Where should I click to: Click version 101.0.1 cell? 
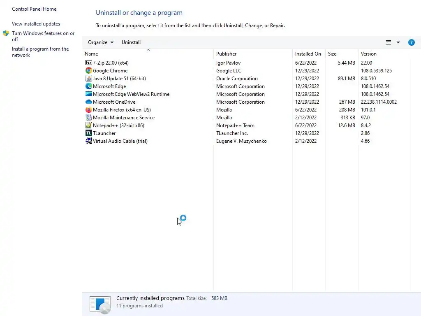click(368, 109)
